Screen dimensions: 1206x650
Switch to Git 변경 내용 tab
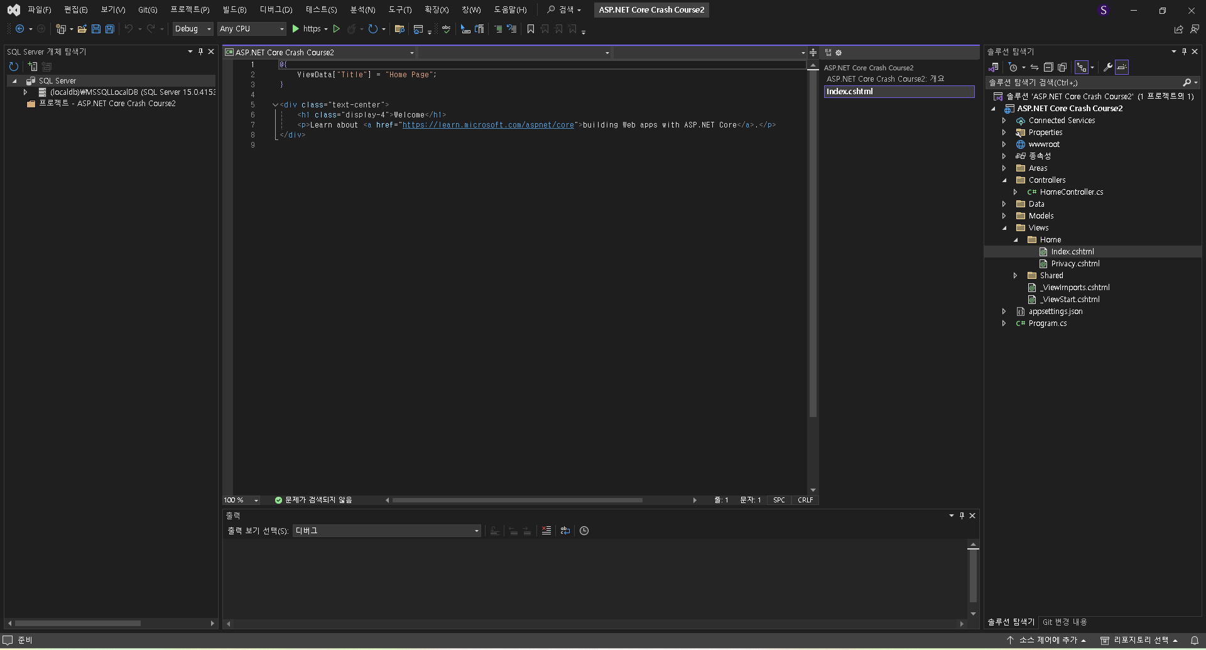point(1065,622)
